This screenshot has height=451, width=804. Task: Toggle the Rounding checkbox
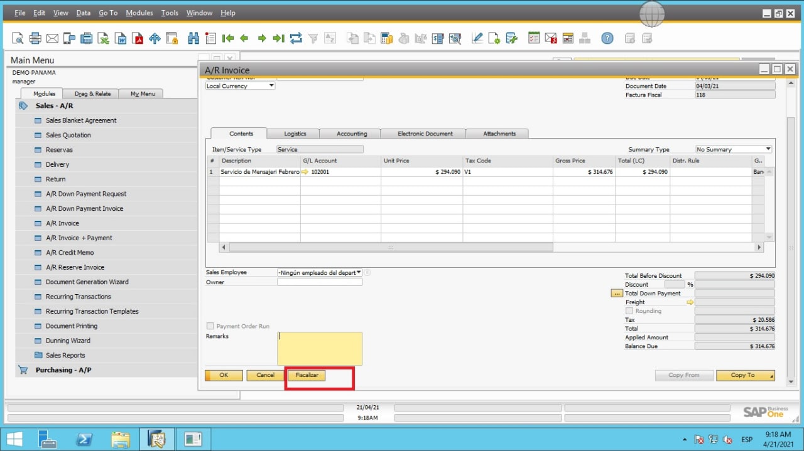tap(629, 311)
